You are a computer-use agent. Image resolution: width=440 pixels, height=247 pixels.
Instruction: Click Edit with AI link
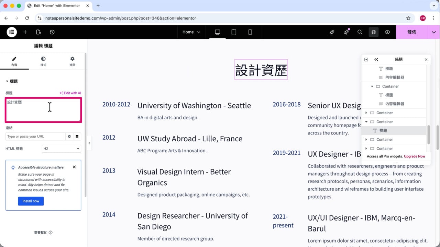pyautogui.click(x=70, y=93)
